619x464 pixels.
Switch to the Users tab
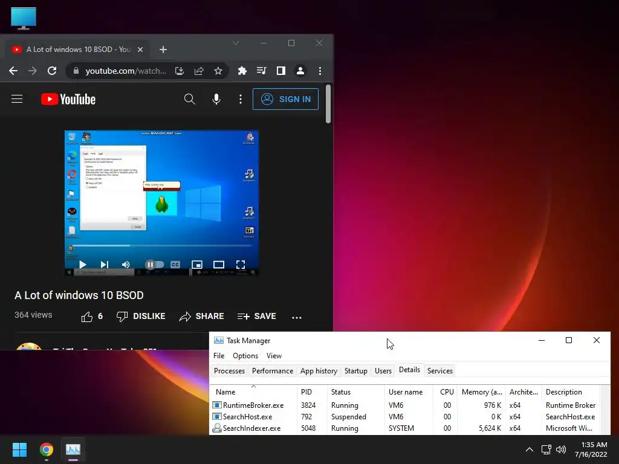pos(383,371)
